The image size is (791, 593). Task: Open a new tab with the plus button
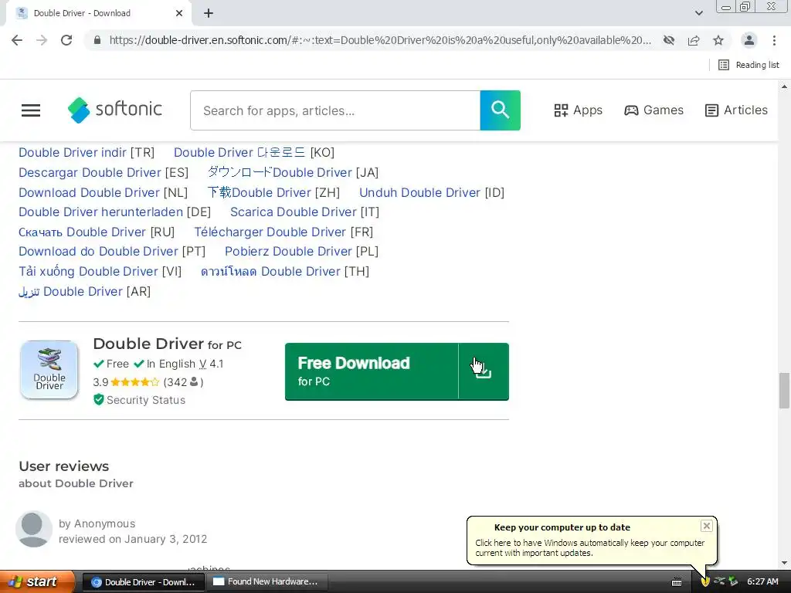click(209, 13)
